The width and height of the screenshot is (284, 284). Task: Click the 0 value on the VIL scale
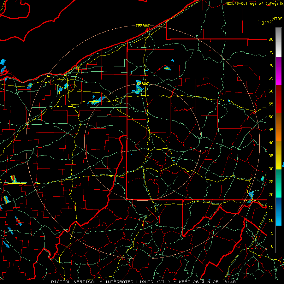point(272,246)
